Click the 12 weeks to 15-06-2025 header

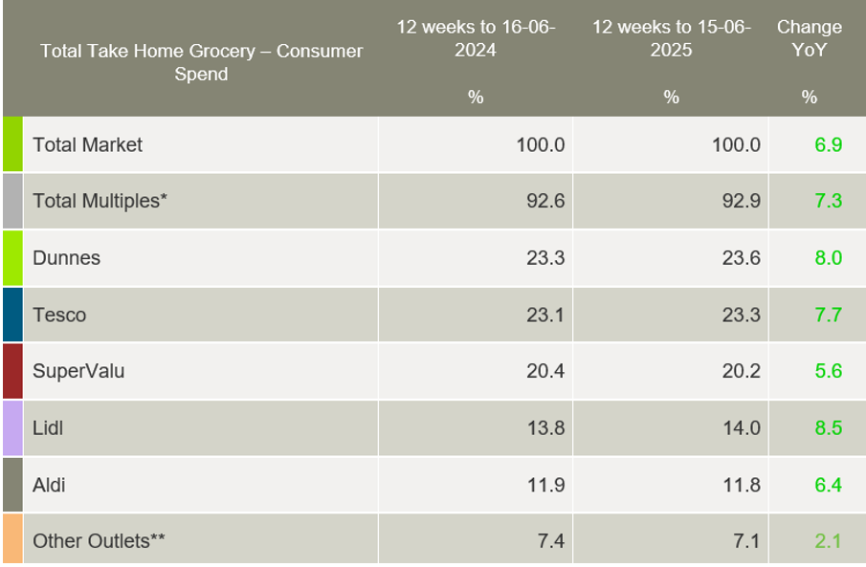(x=671, y=37)
